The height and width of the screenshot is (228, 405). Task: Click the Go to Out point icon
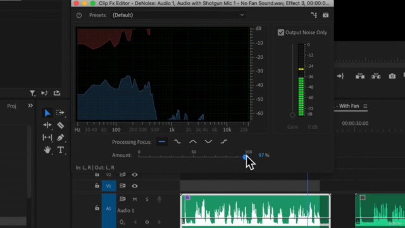(340, 76)
